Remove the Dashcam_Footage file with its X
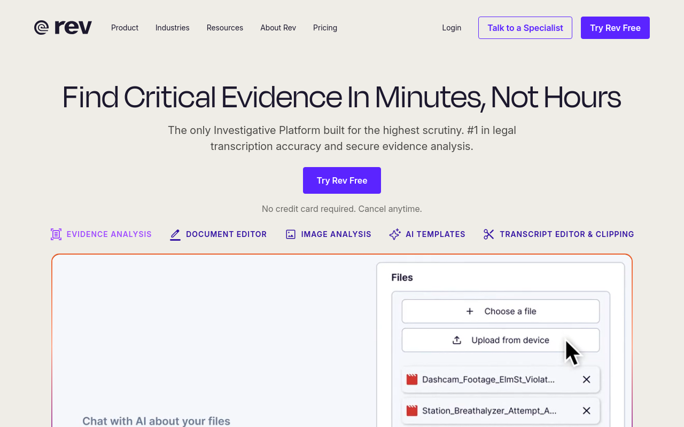The height and width of the screenshot is (427, 684). tap(586, 379)
